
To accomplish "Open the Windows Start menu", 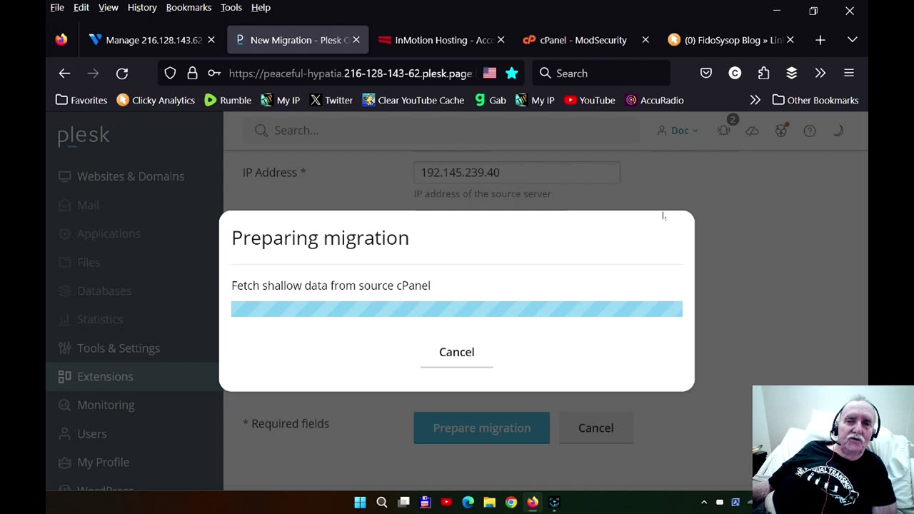I will tap(360, 502).
